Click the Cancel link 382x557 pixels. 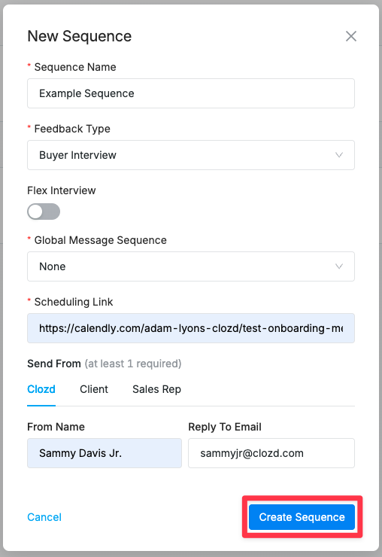coord(44,517)
